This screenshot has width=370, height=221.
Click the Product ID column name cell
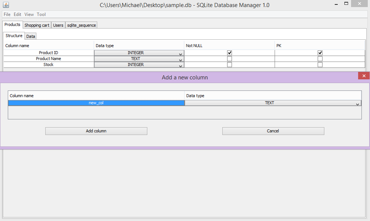coord(49,53)
